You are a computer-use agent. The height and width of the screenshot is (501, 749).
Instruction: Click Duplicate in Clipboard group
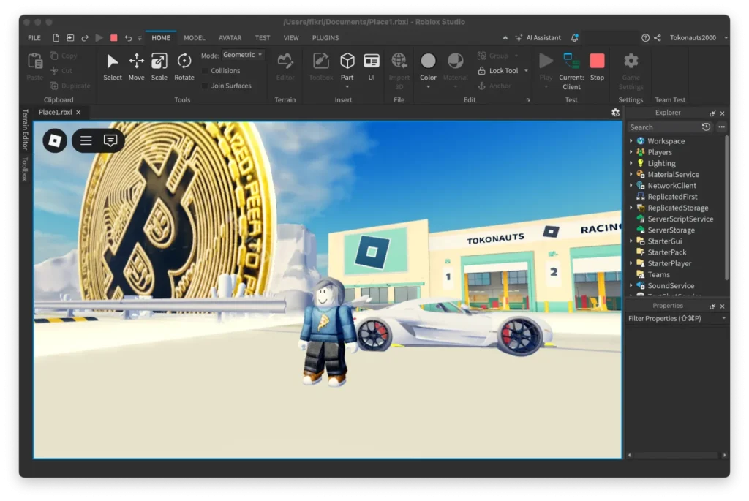point(69,86)
